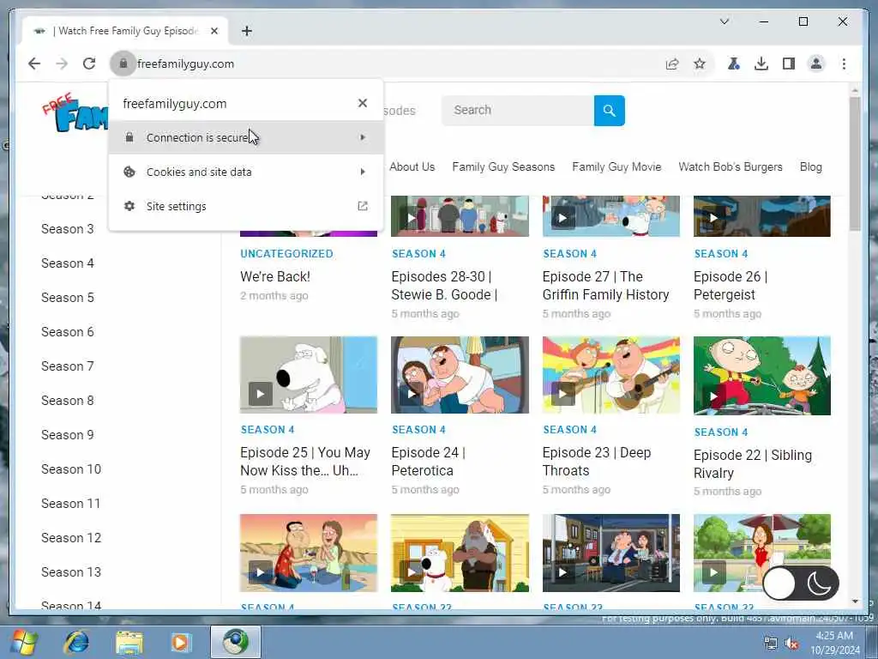Click the tab search chevron

[724, 21]
